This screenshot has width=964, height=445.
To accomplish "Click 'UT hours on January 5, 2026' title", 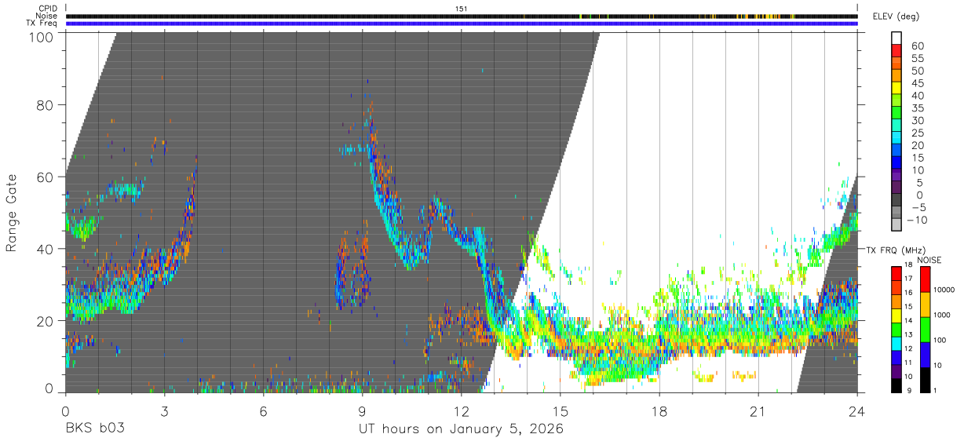I will coord(462,429).
